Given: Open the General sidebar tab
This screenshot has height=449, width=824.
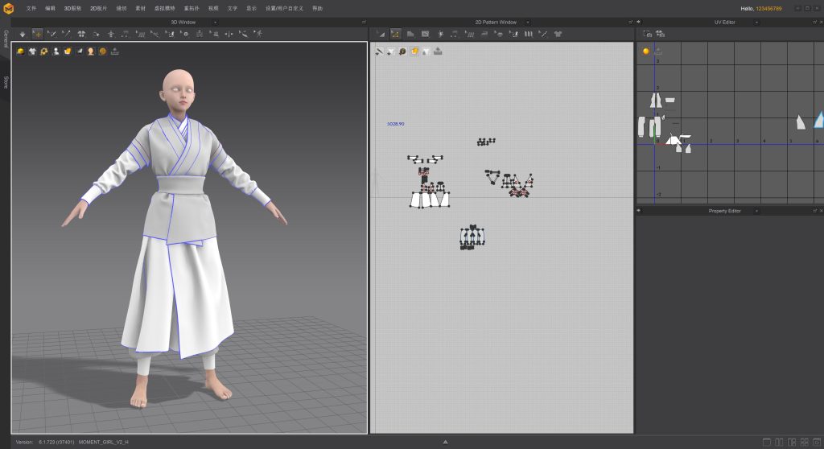Looking at the screenshot, I should (6, 39).
